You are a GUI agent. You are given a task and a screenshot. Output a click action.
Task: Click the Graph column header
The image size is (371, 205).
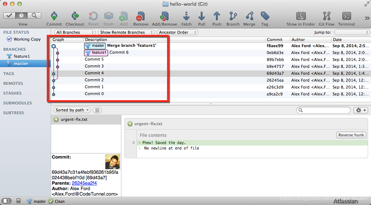(x=67, y=40)
